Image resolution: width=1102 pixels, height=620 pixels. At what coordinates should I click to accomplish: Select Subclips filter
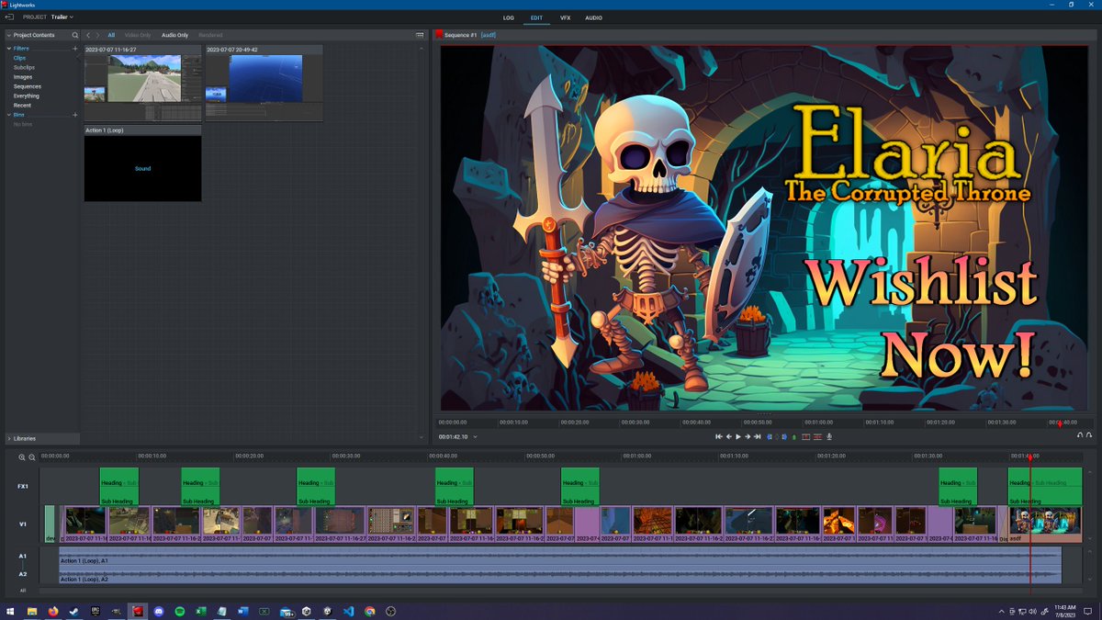tap(25, 67)
